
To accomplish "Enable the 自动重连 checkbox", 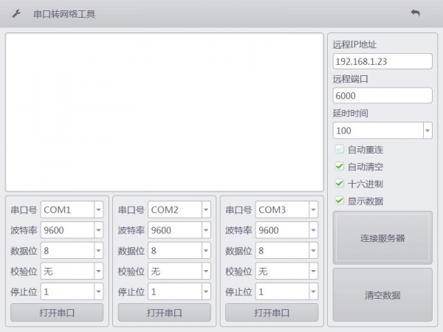I will tap(340, 150).
